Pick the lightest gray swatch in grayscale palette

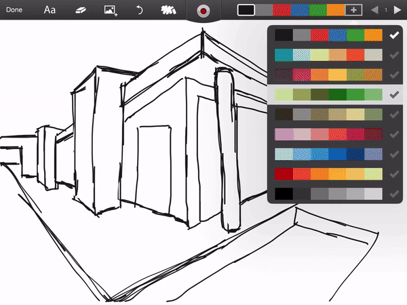click(x=374, y=194)
